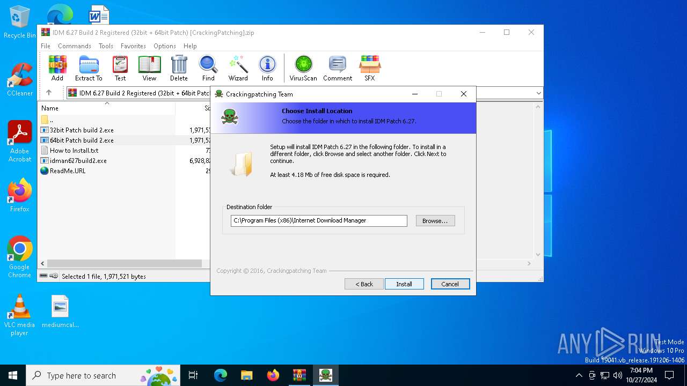Select the Extract To toolbar icon
687x386 pixels.
[x=89, y=68]
